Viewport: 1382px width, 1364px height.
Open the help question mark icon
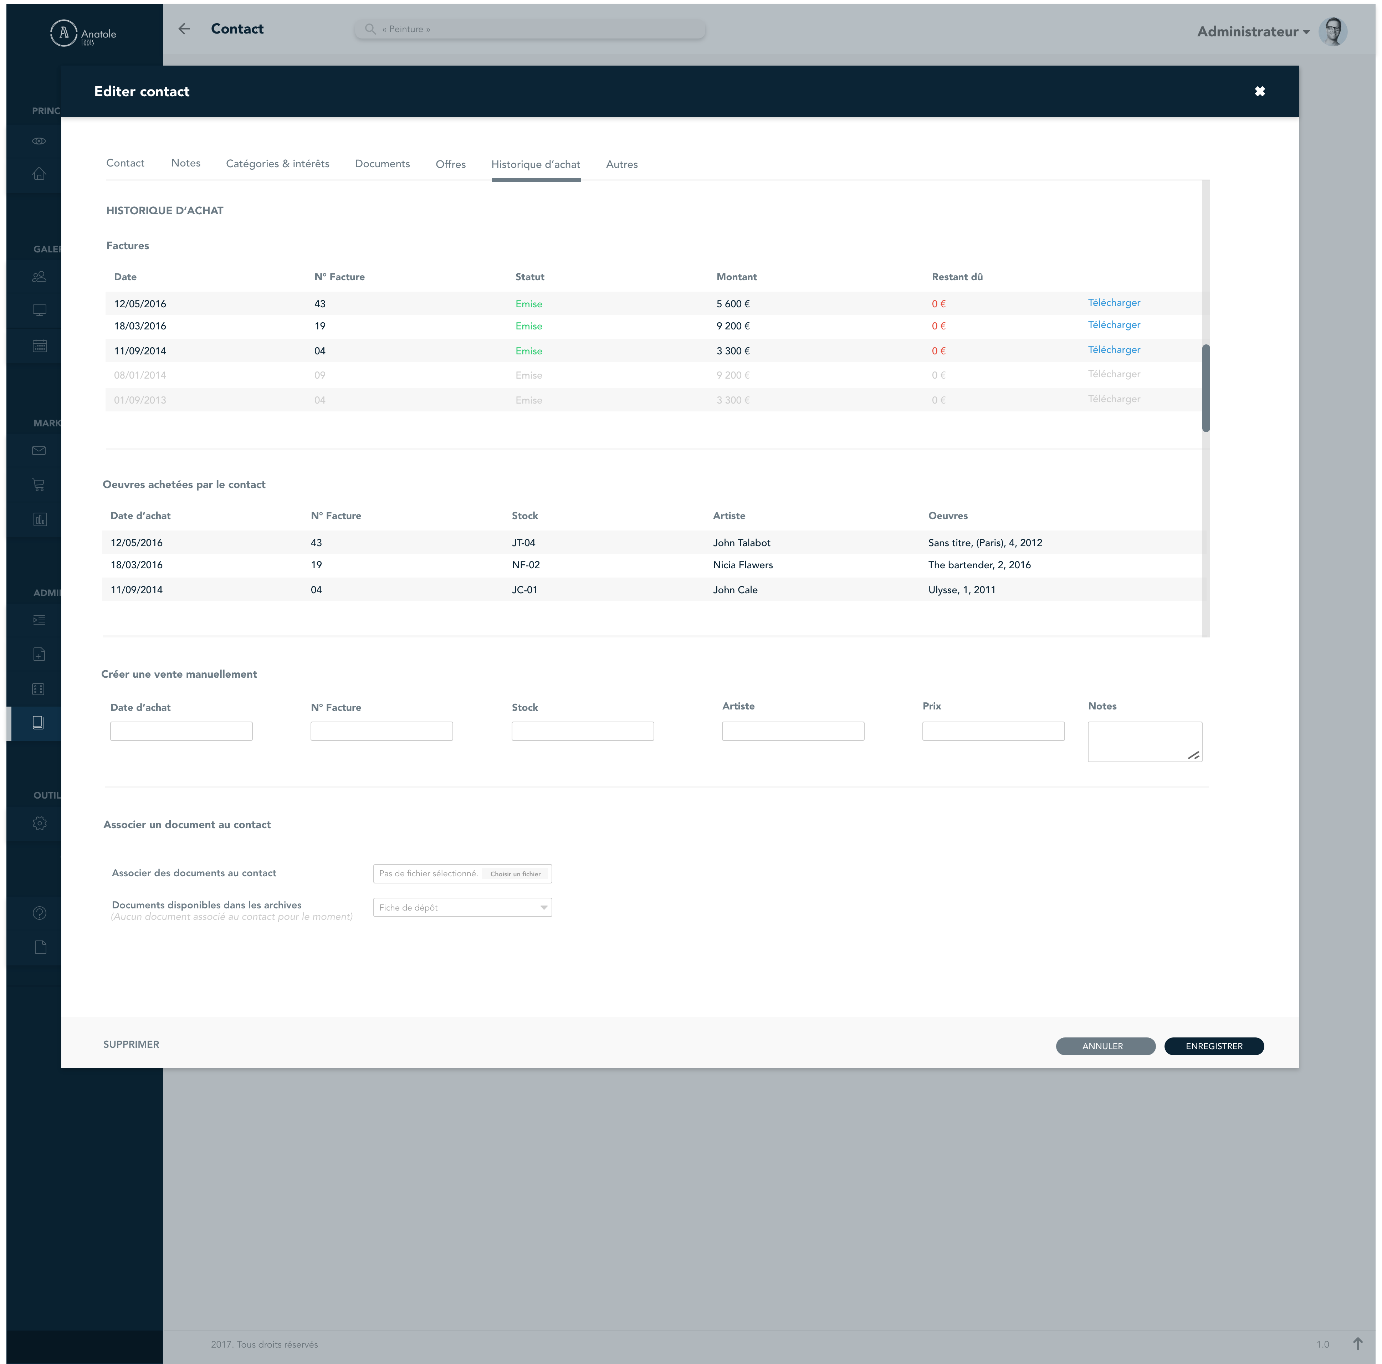pyautogui.click(x=39, y=913)
